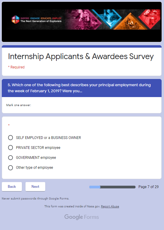Advance using the Next button
The height and width of the screenshot is (230, 164).
(x=35, y=187)
